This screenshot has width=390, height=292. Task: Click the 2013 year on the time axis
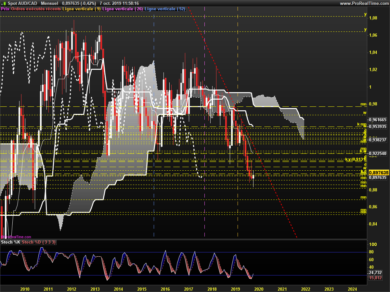pos(95,289)
